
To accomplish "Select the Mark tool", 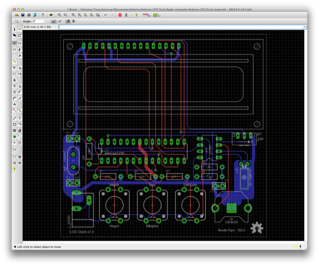I will (20, 36).
